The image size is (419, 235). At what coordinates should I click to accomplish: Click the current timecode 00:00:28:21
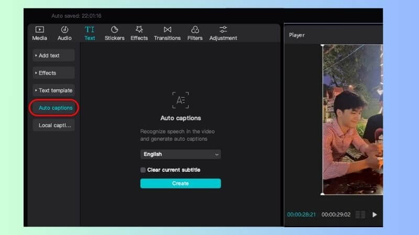click(x=302, y=215)
